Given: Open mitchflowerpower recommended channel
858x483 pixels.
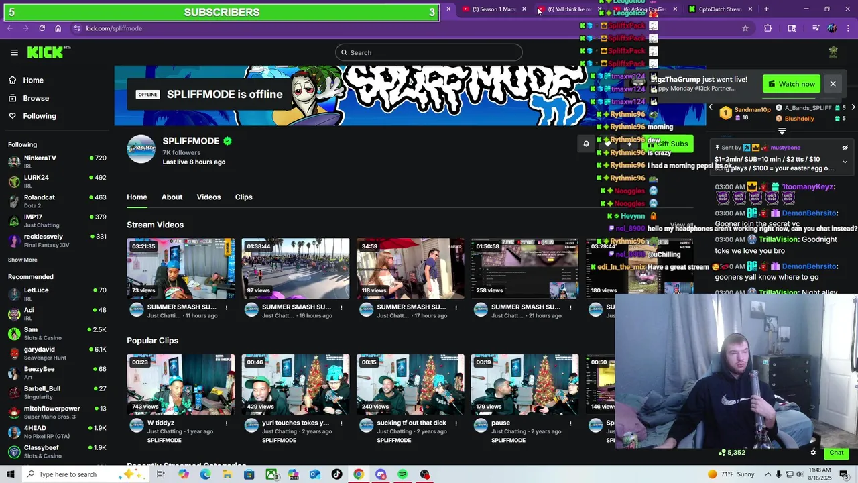Looking at the screenshot, I should click(x=57, y=412).
